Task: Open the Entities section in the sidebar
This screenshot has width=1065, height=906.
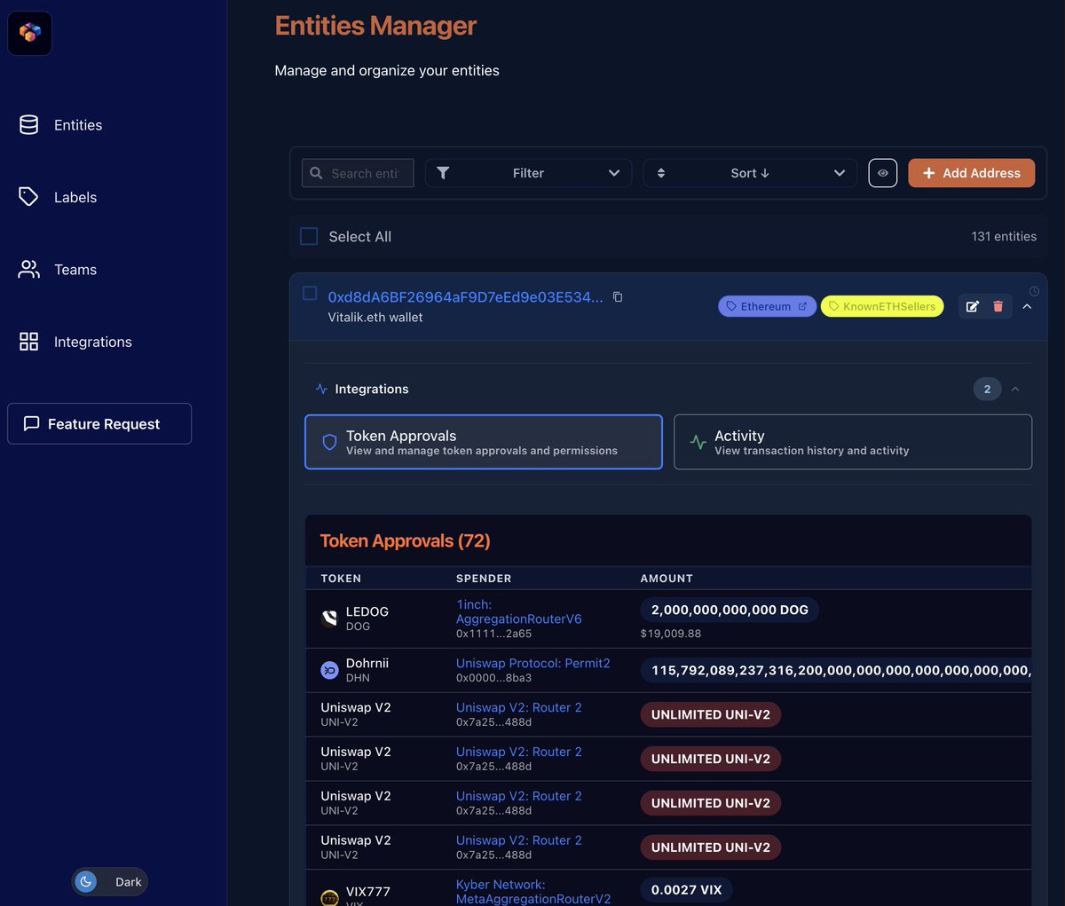Action: [77, 125]
